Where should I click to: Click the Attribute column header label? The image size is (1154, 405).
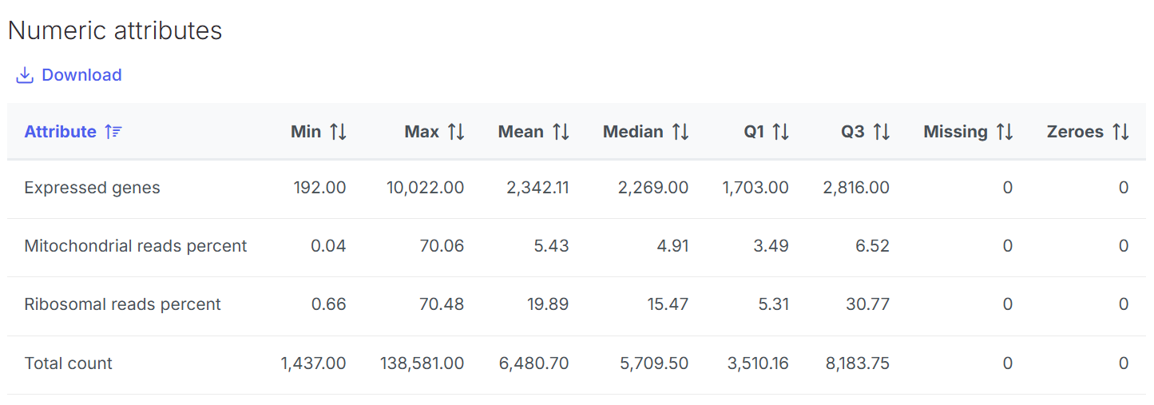(x=60, y=132)
